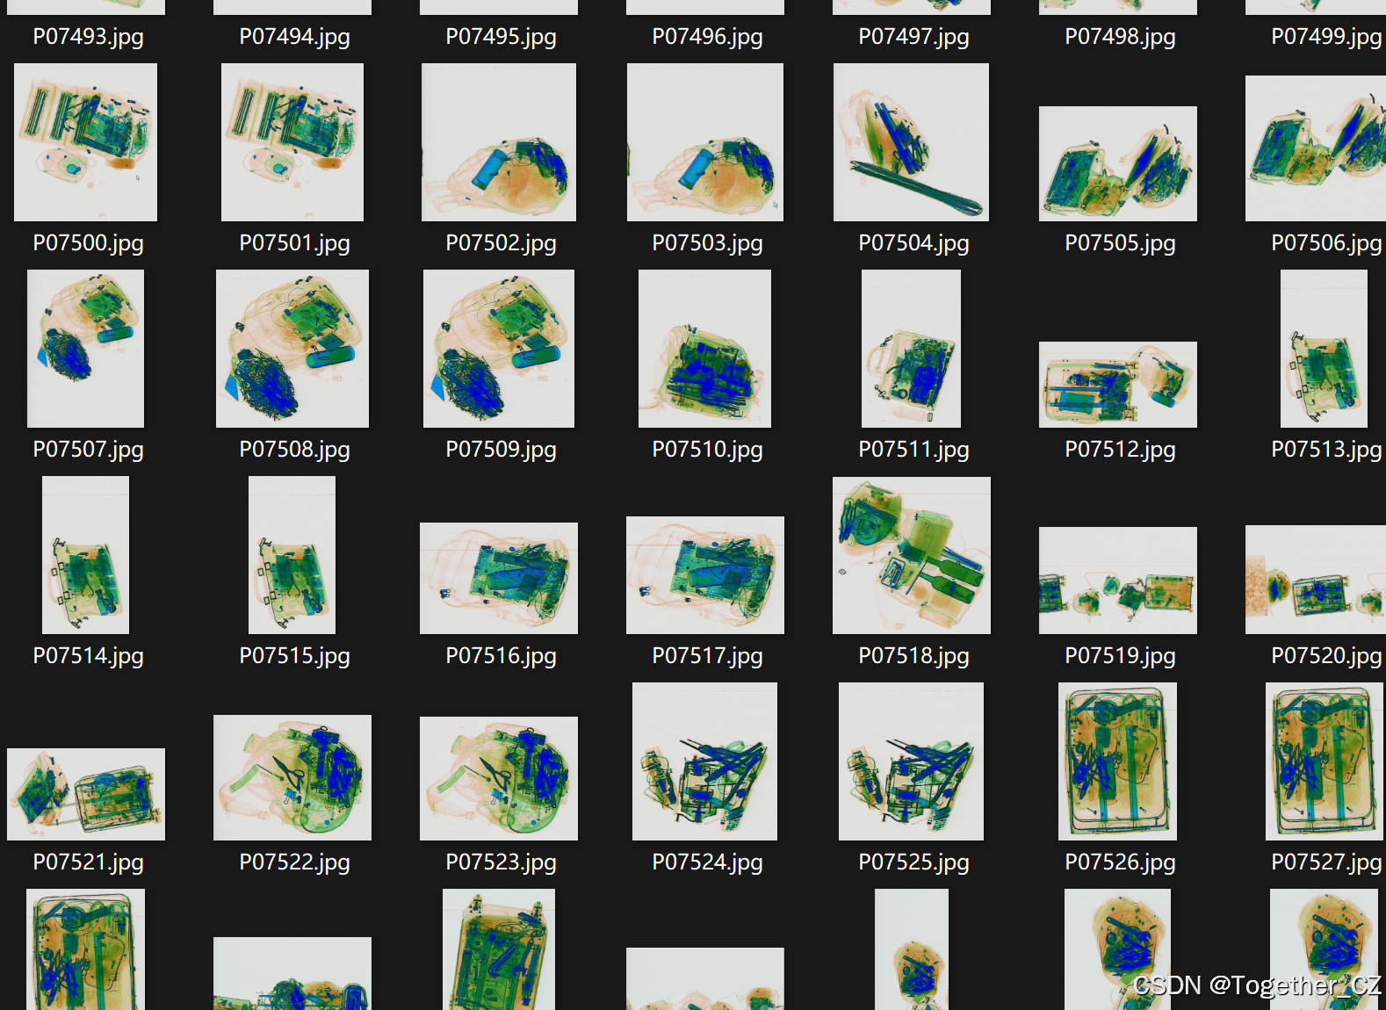1386x1010 pixels.
Task: Select the P07523.jpg thumbnail image
Action: pyautogui.click(x=499, y=778)
